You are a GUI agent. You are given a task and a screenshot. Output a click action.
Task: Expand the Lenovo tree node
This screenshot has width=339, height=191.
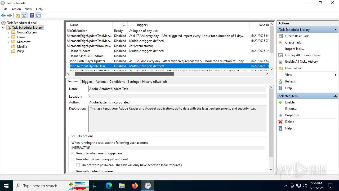click(x=8, y=37)
